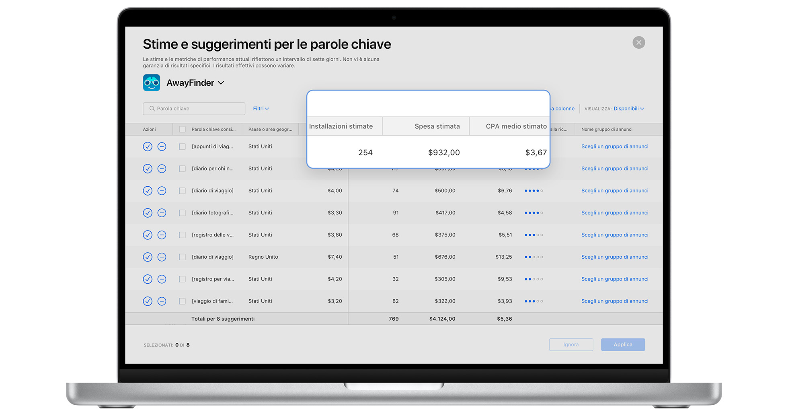Dismiss suggestion for [registro delle v...] keyword
Screen dimensions: 788x412
pos(162,235)
